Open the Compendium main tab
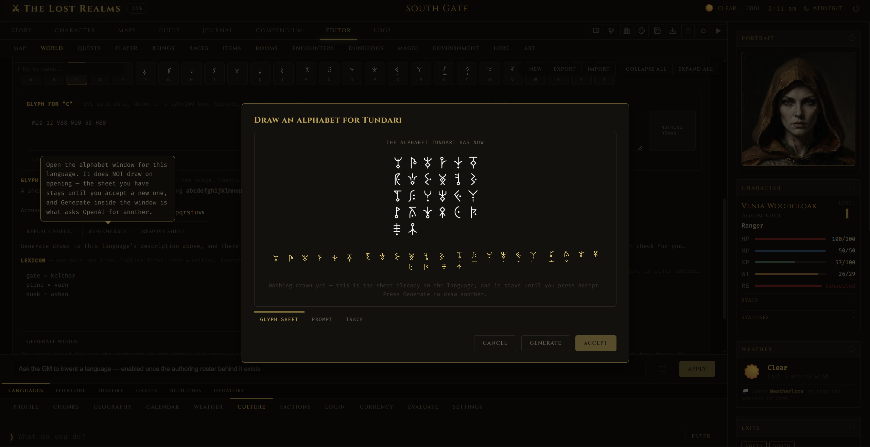 (x=279, y=31)
